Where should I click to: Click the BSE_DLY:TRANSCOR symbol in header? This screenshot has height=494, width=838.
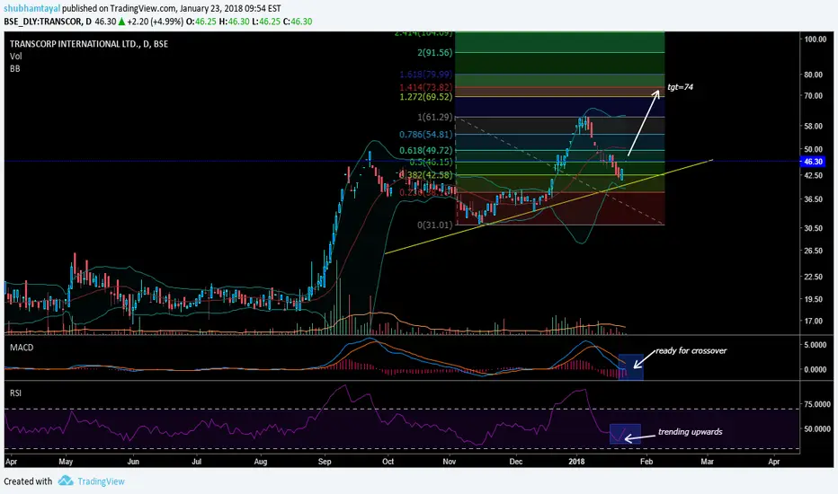pyautogui.click(x=43, y=22)
